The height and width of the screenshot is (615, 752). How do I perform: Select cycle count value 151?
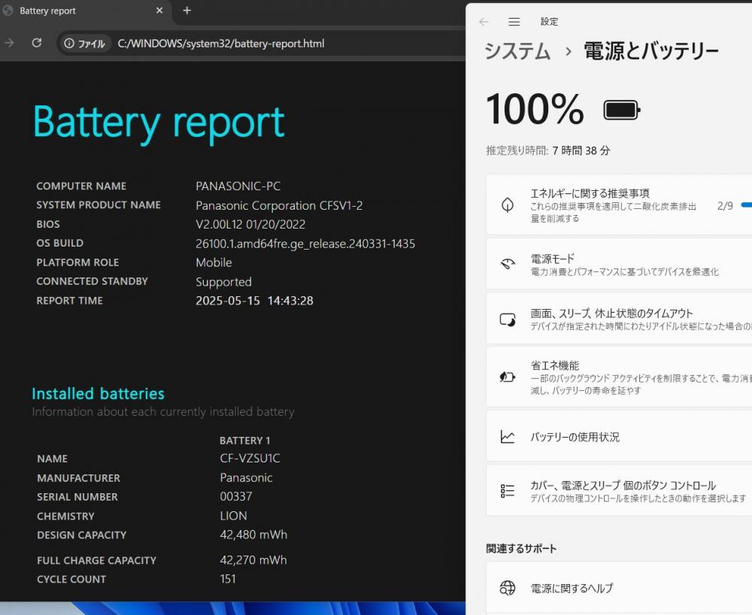(x=228, y=579)
